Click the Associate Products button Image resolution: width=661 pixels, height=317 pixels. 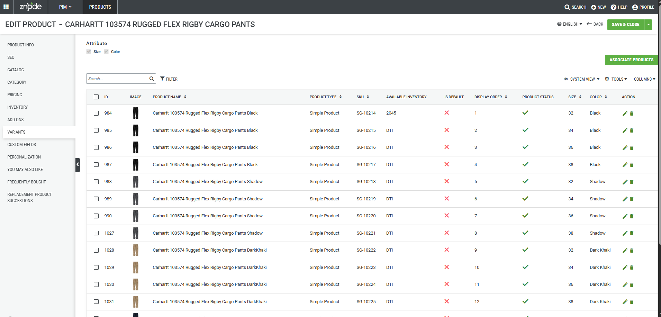tap(631, 60)
